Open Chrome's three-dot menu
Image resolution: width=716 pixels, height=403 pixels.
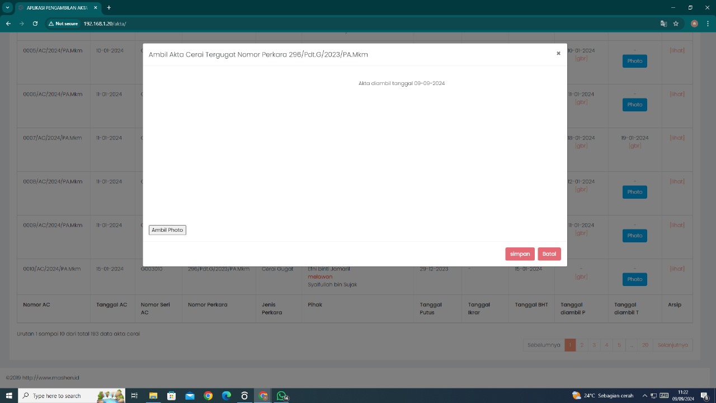(707, 24)
